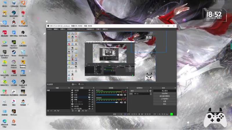
Task: Open Rockstar Games Launcher desktop icon
Action: point(23,64)
